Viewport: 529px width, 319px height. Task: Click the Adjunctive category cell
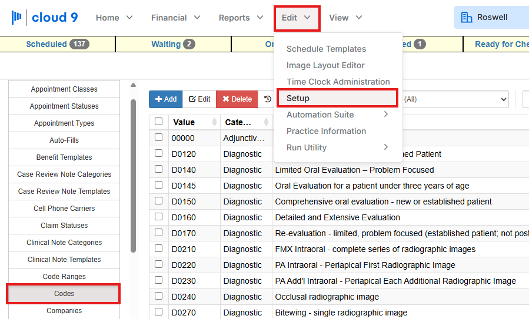246,138
